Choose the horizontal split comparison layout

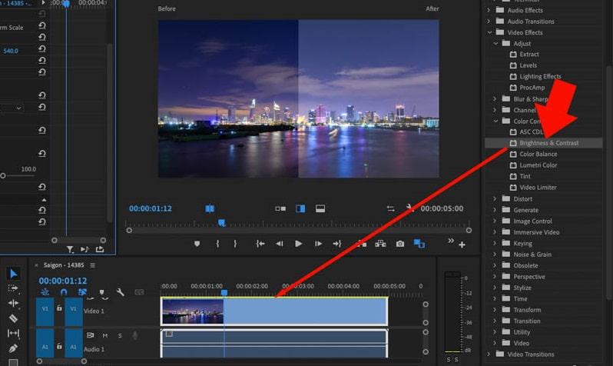pyautogui.click(x=320, y=208)
